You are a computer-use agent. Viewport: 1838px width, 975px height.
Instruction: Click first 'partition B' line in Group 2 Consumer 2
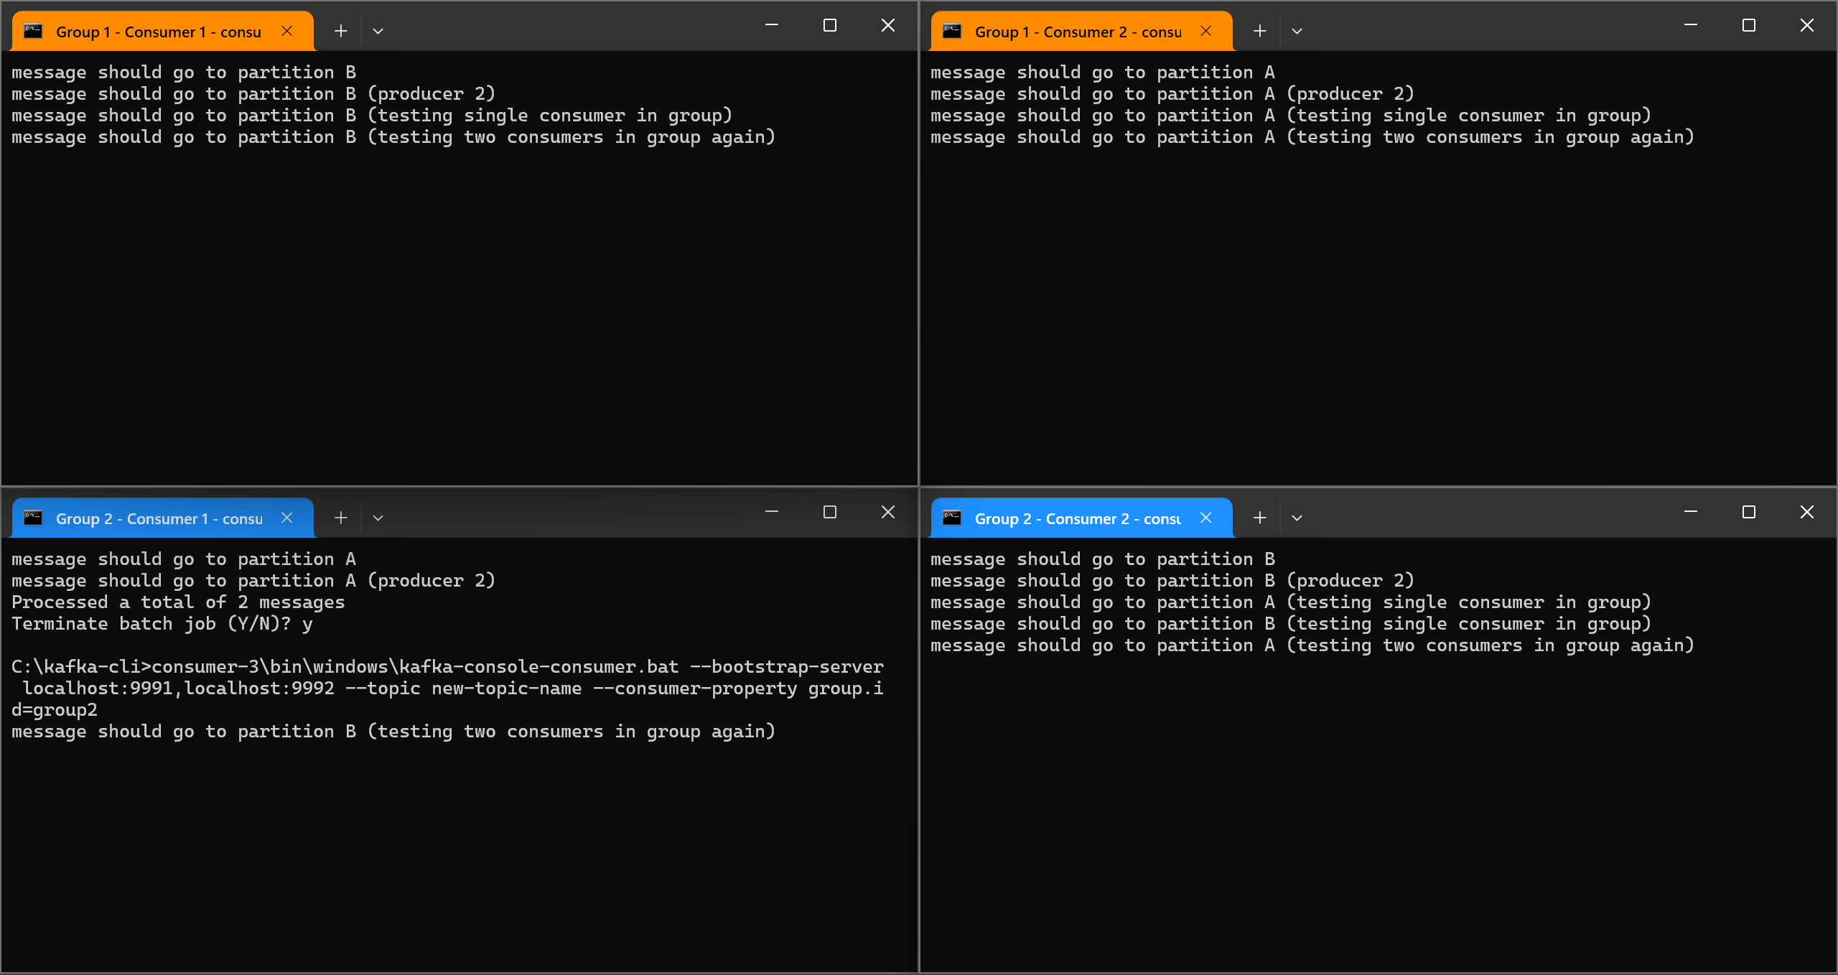point(1103,559)
